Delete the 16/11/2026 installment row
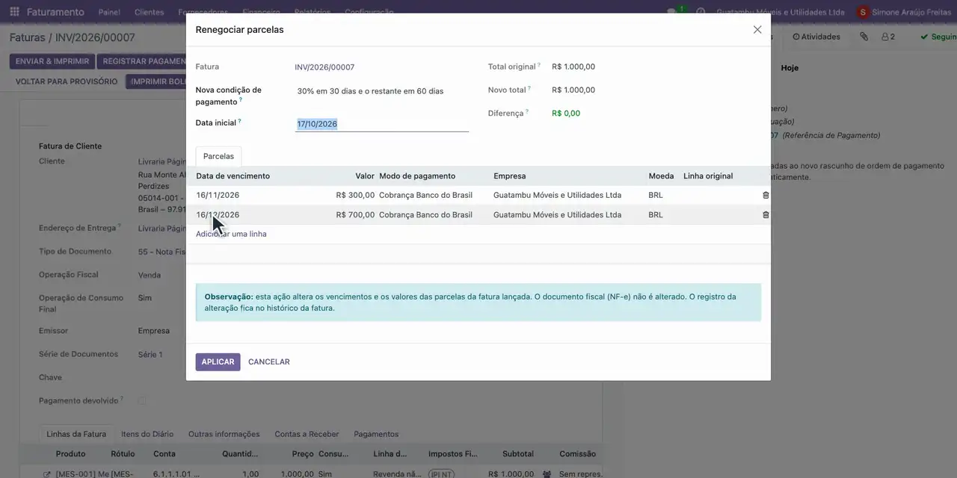This screenshot has height=478, width=957. (766, 195)
